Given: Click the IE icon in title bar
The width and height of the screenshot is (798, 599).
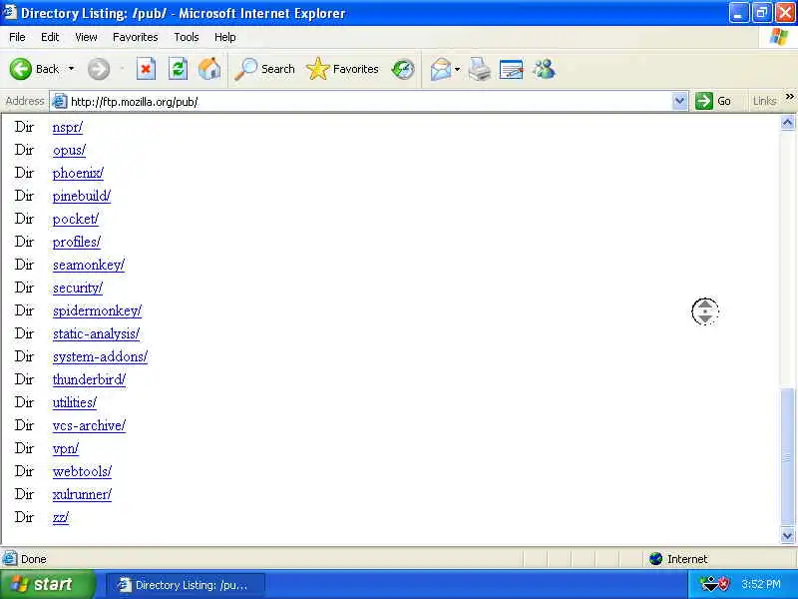Looking at the screenshot, I should [x=10, y=12].
